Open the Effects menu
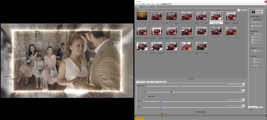 pos(144,4)
